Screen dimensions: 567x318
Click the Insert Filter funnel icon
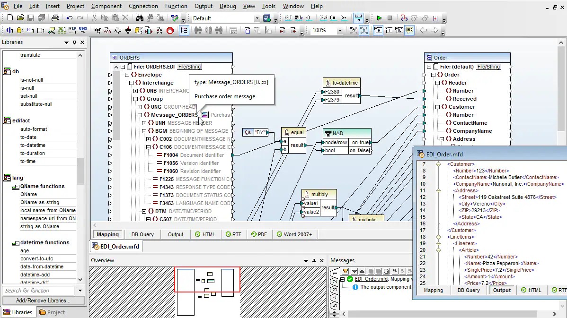(x=128, y=30)
